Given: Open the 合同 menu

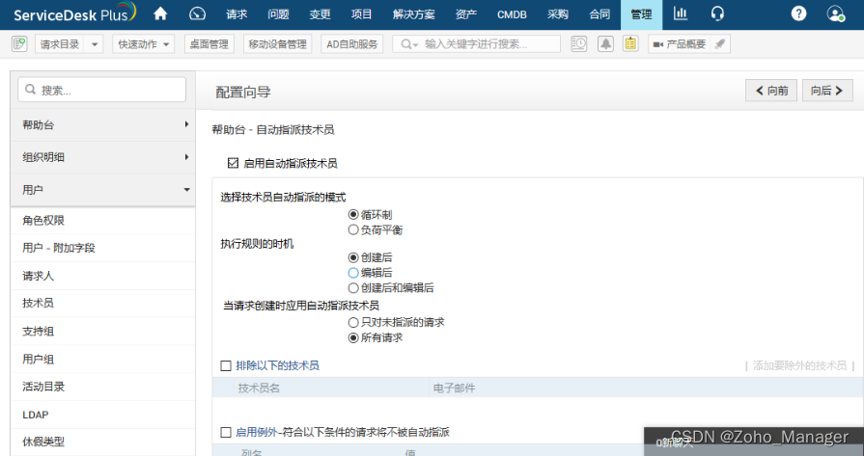Looking at the screenshot, I should (x=599, y=14).
